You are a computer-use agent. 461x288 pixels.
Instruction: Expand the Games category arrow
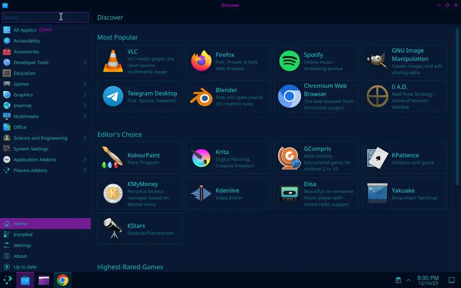point(85,84)
